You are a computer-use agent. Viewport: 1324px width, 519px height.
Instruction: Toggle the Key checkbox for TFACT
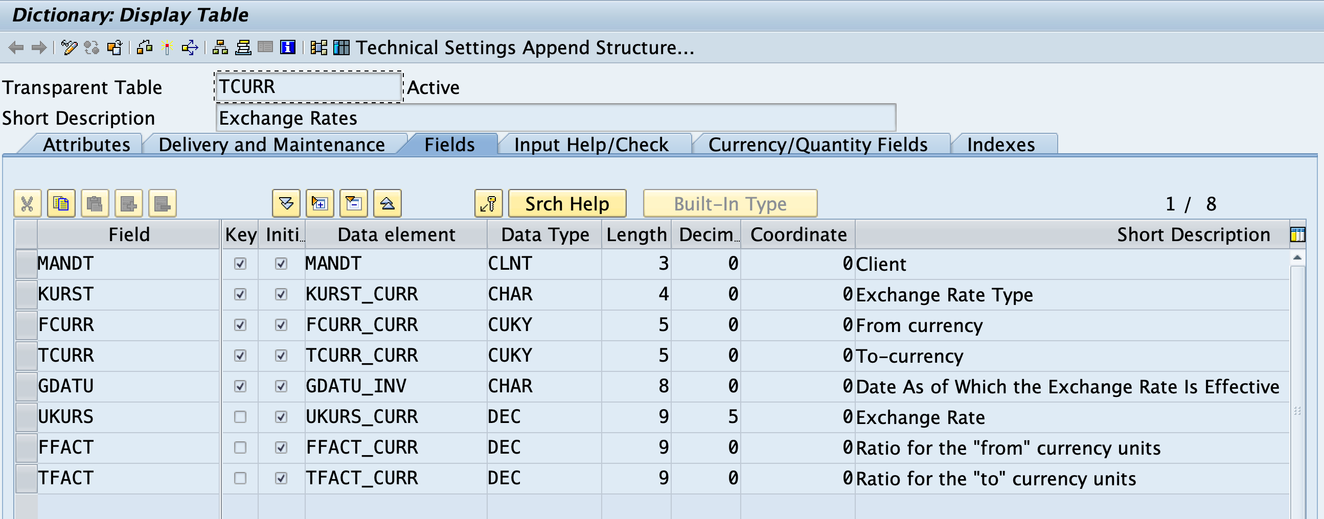[240, 478]
